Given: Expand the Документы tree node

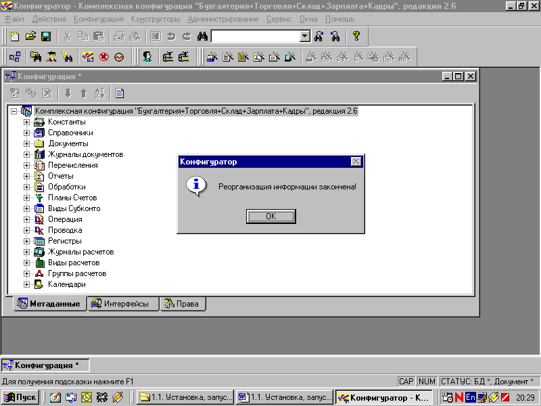Looking at the screenshot, I should coord(26,143).
